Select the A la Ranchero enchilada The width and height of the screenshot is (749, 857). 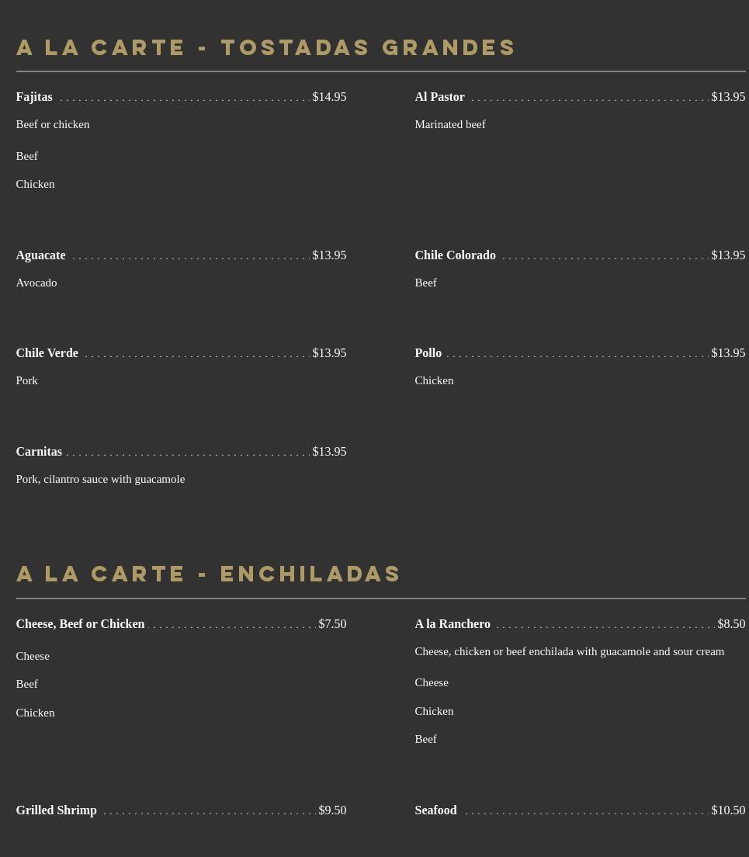coord(453,624)
